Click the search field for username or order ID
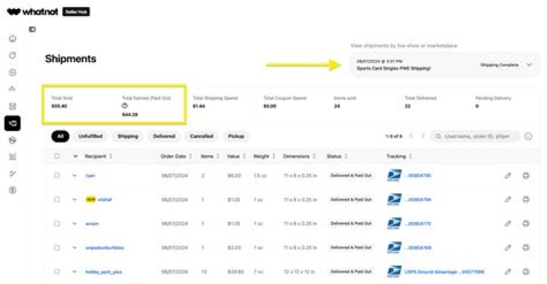 475,136
